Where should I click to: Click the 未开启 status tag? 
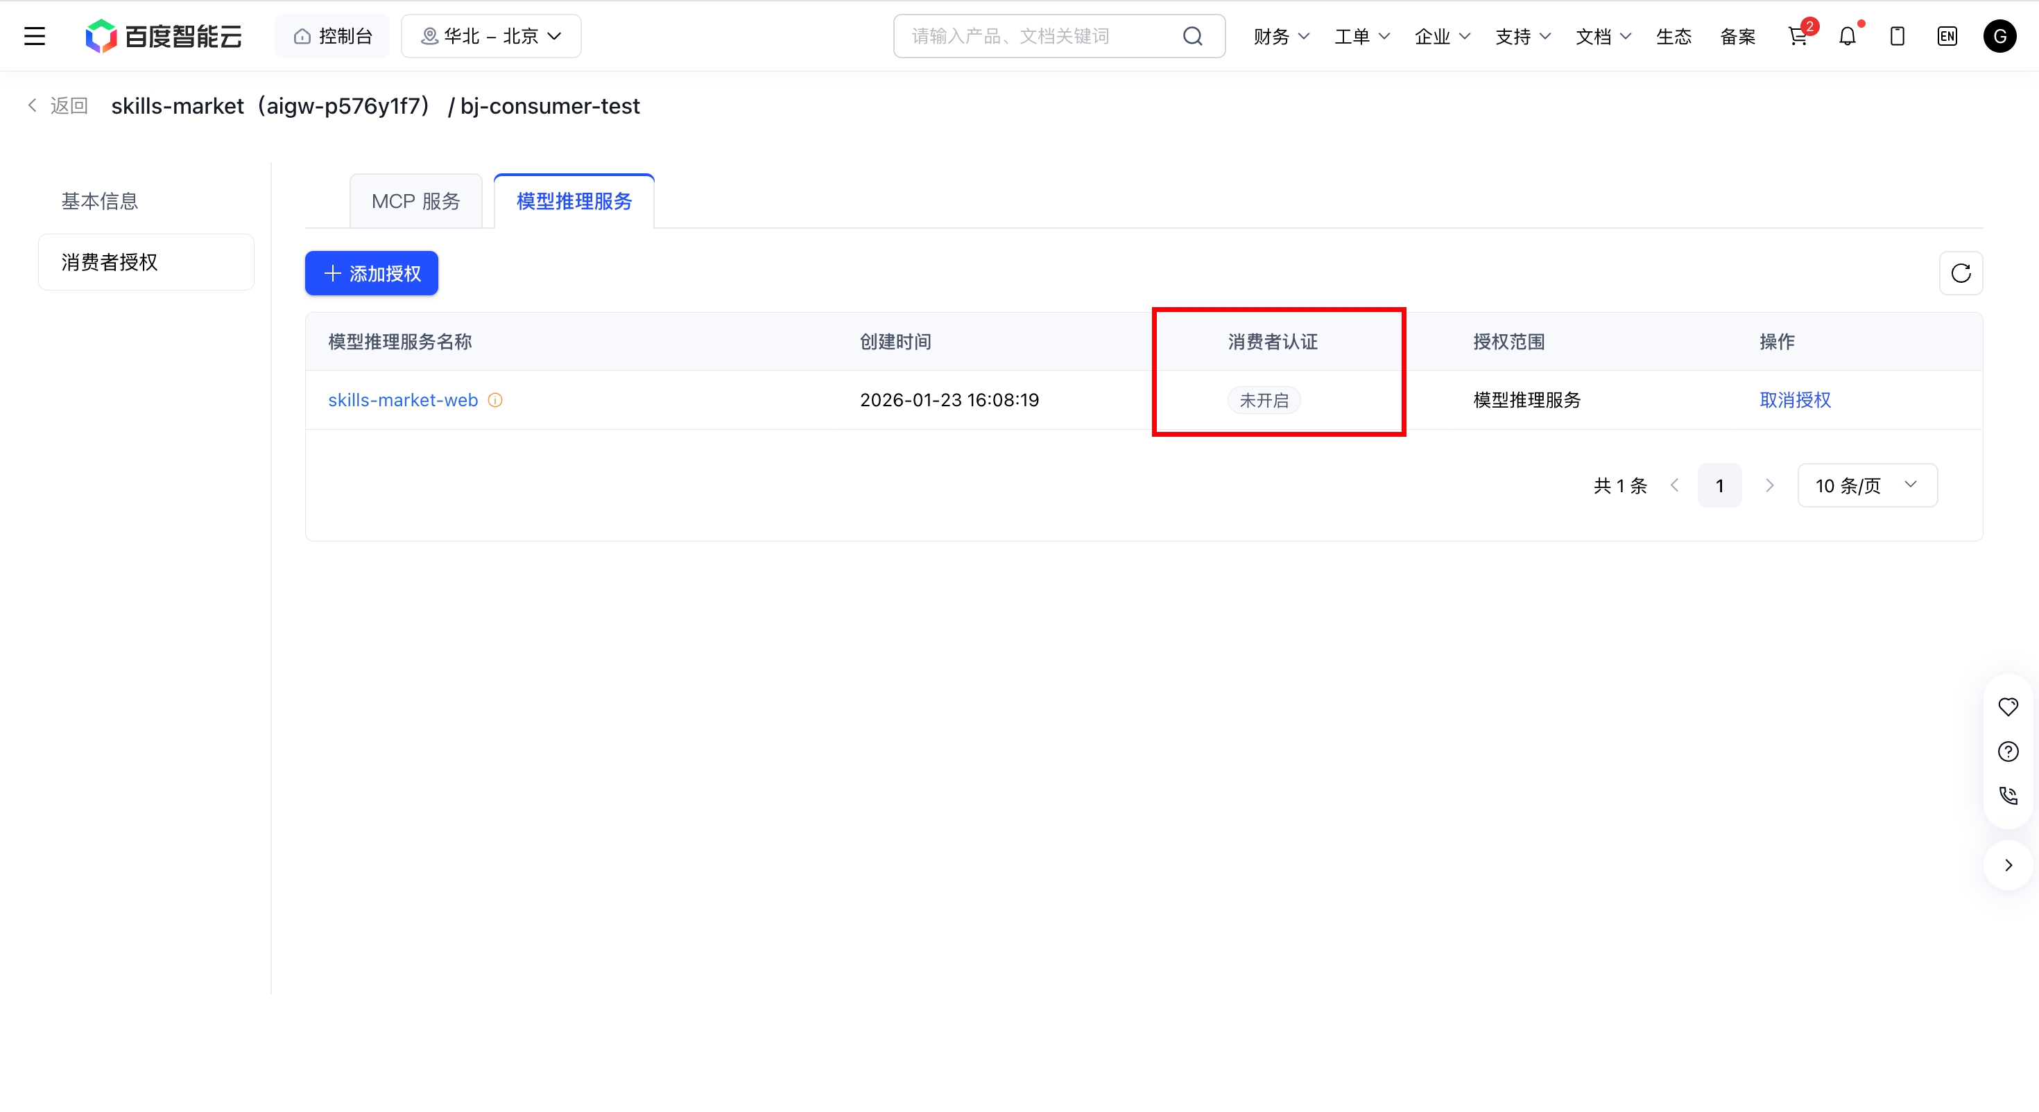(1264, 401)
